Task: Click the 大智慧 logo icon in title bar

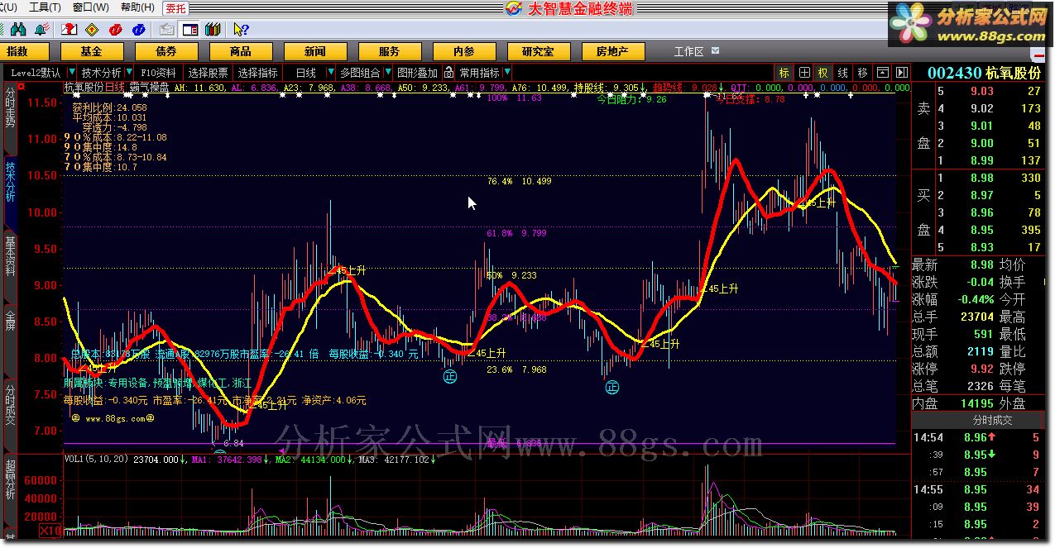Action: 513,8
